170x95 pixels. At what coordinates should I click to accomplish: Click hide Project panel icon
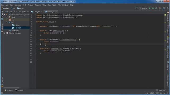(28, 12)
